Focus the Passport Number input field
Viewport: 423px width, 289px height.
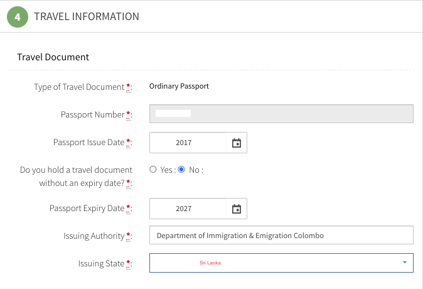(x=281, y=114)
